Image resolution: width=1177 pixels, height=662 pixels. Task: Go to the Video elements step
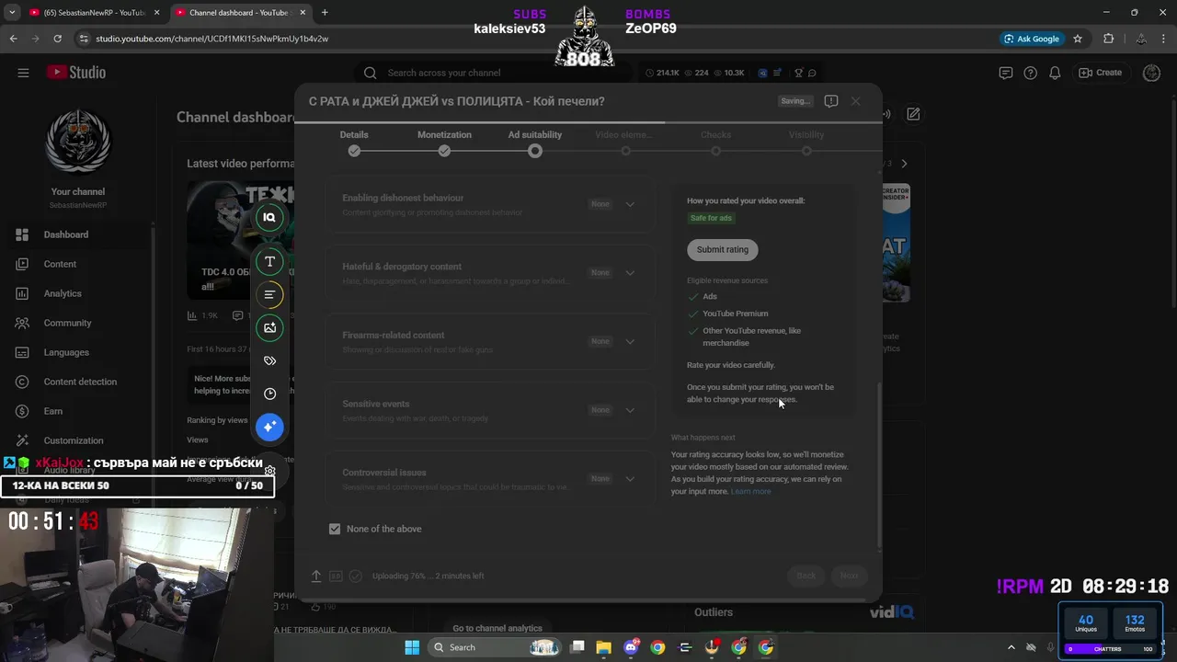tap(624, 143)
